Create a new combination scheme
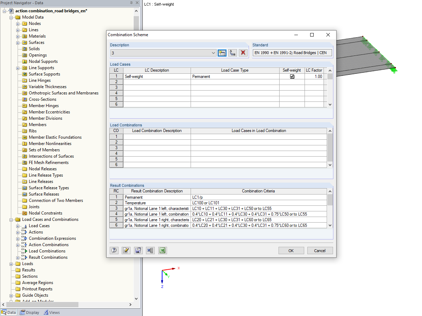The width and height of the screenshot is (422, 316). coord(222,53)
